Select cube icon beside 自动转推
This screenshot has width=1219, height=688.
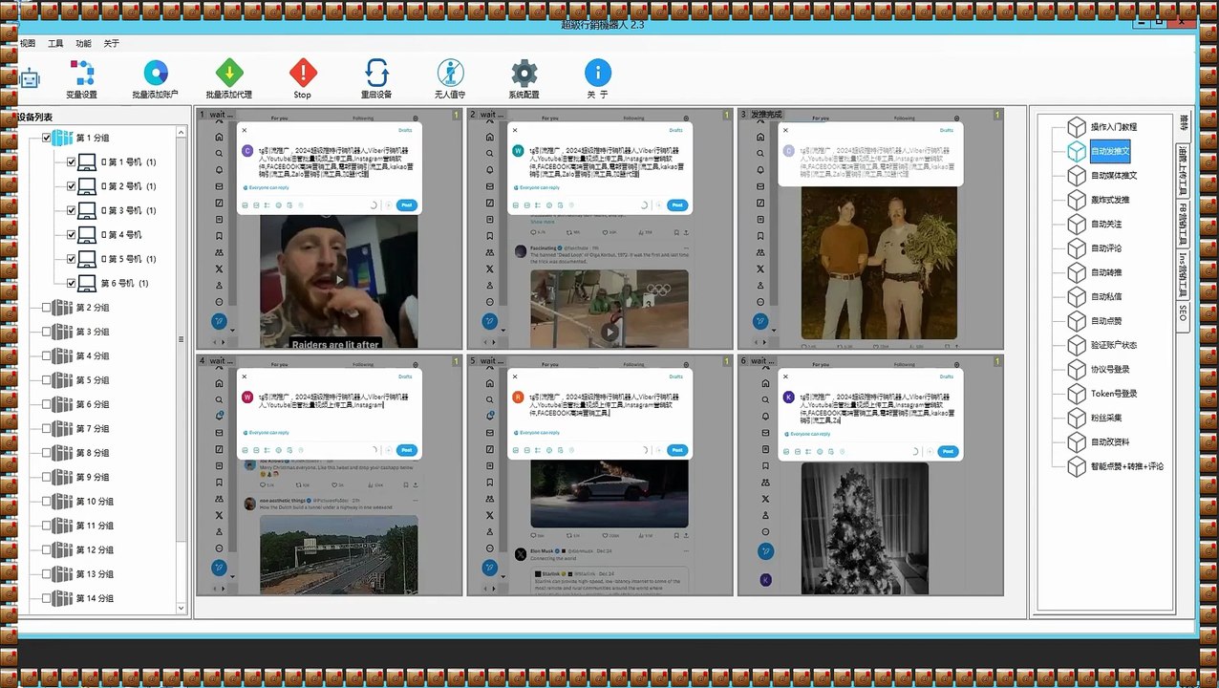[x=1077, y=272]
